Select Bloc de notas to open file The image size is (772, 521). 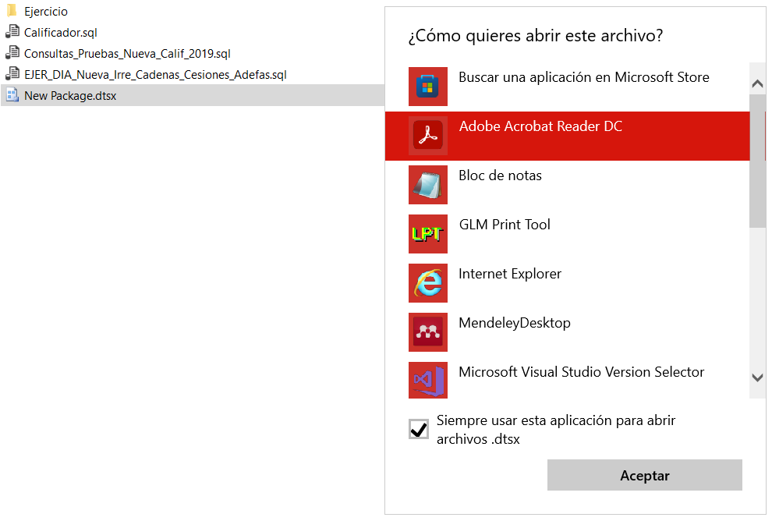567,185
